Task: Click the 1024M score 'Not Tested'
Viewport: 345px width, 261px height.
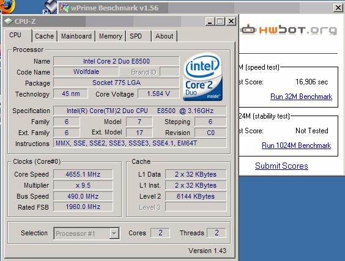Action: 312,131
